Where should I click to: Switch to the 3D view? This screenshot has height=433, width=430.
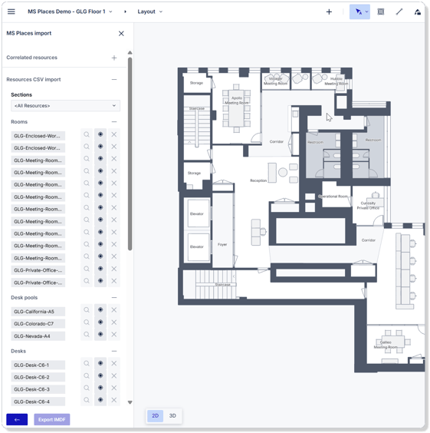pos(172,415)
